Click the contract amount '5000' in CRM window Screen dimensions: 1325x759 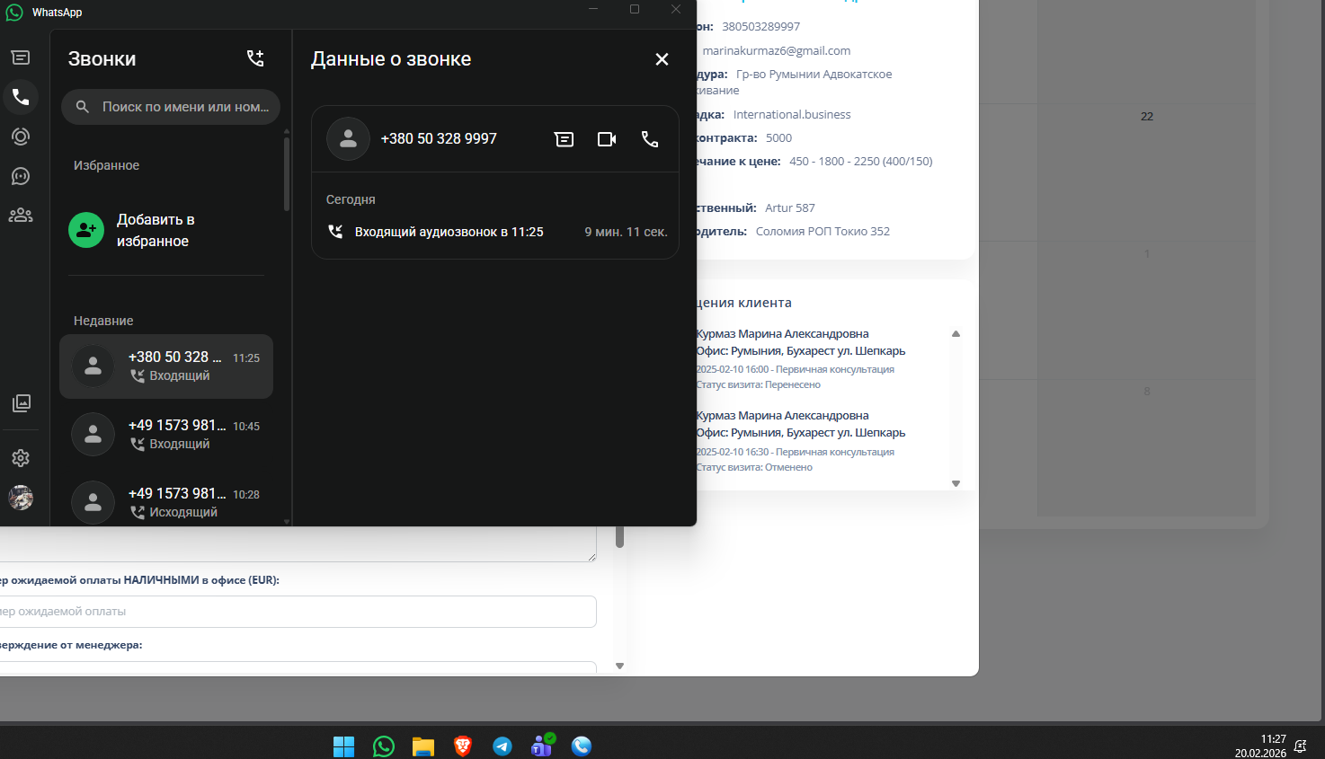tap(778, 137)
